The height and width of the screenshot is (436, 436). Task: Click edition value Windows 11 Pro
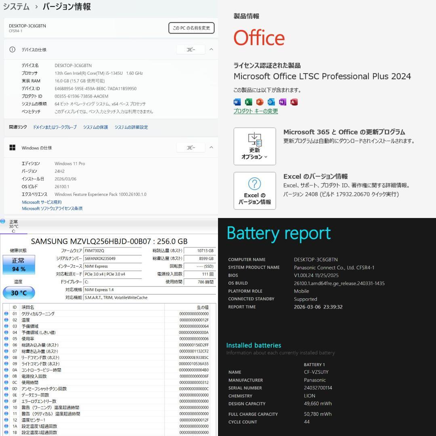tap(70, 163)
